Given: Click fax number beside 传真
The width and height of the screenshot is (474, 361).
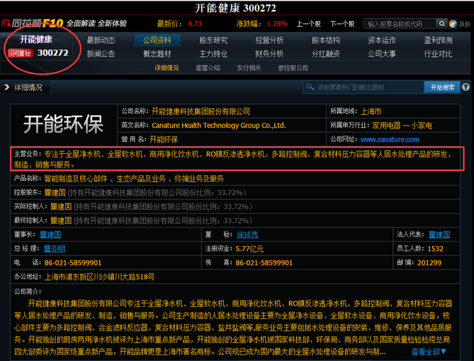Looking at the screenshot, I should (x=264, y=263).
